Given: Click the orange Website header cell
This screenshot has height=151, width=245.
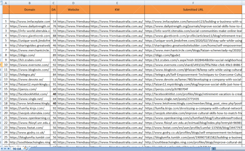Looking at the screenshot, I should (x=73, y=10).
